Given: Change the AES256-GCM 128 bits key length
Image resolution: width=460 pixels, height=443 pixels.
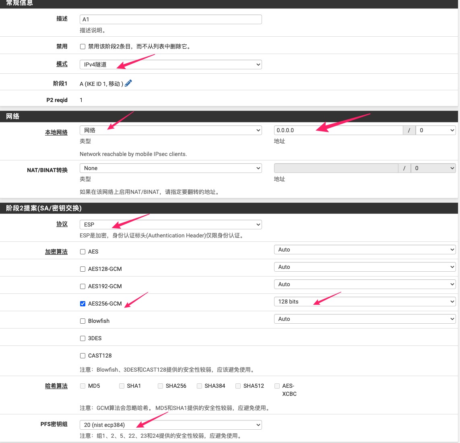Looking at the screenshot, I should coord(365,302).
